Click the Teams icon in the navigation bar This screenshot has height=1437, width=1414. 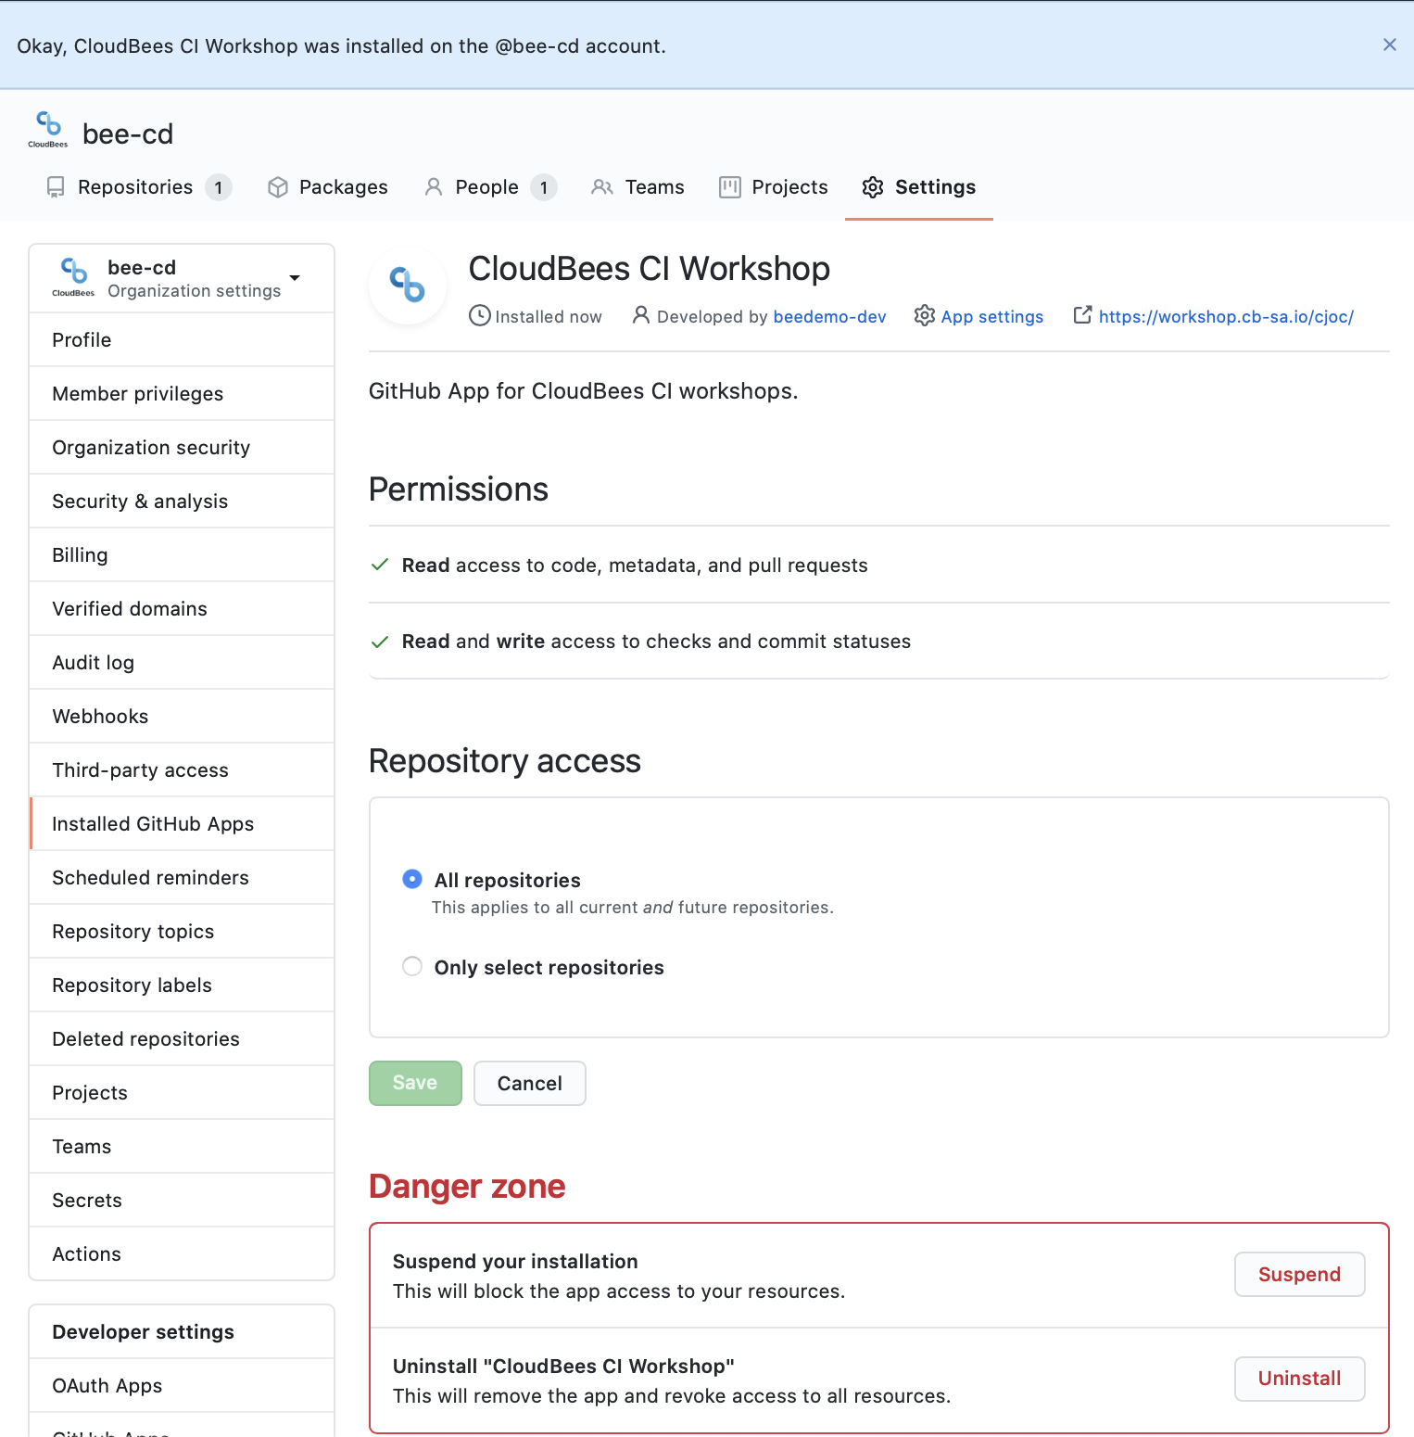coord(603,186)
